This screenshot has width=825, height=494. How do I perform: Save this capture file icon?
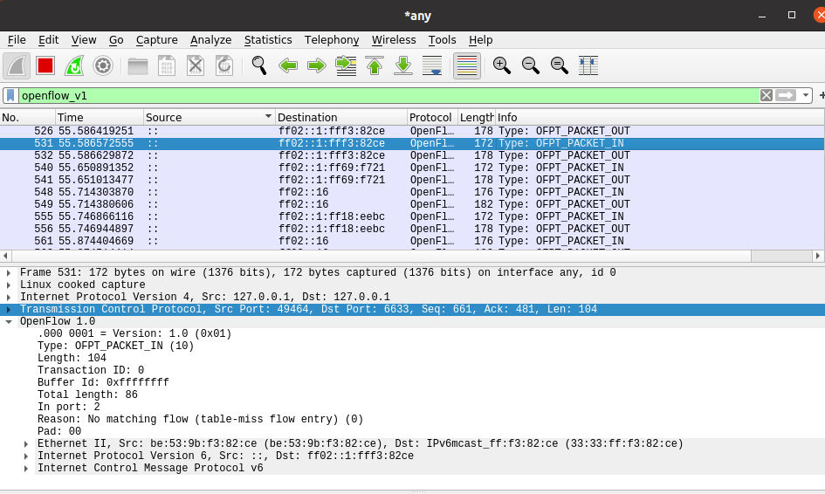coord(167,65)
